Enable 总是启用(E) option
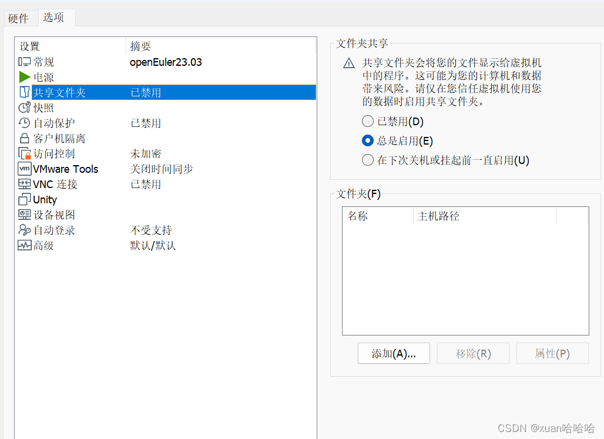 (x=368, y=140)
